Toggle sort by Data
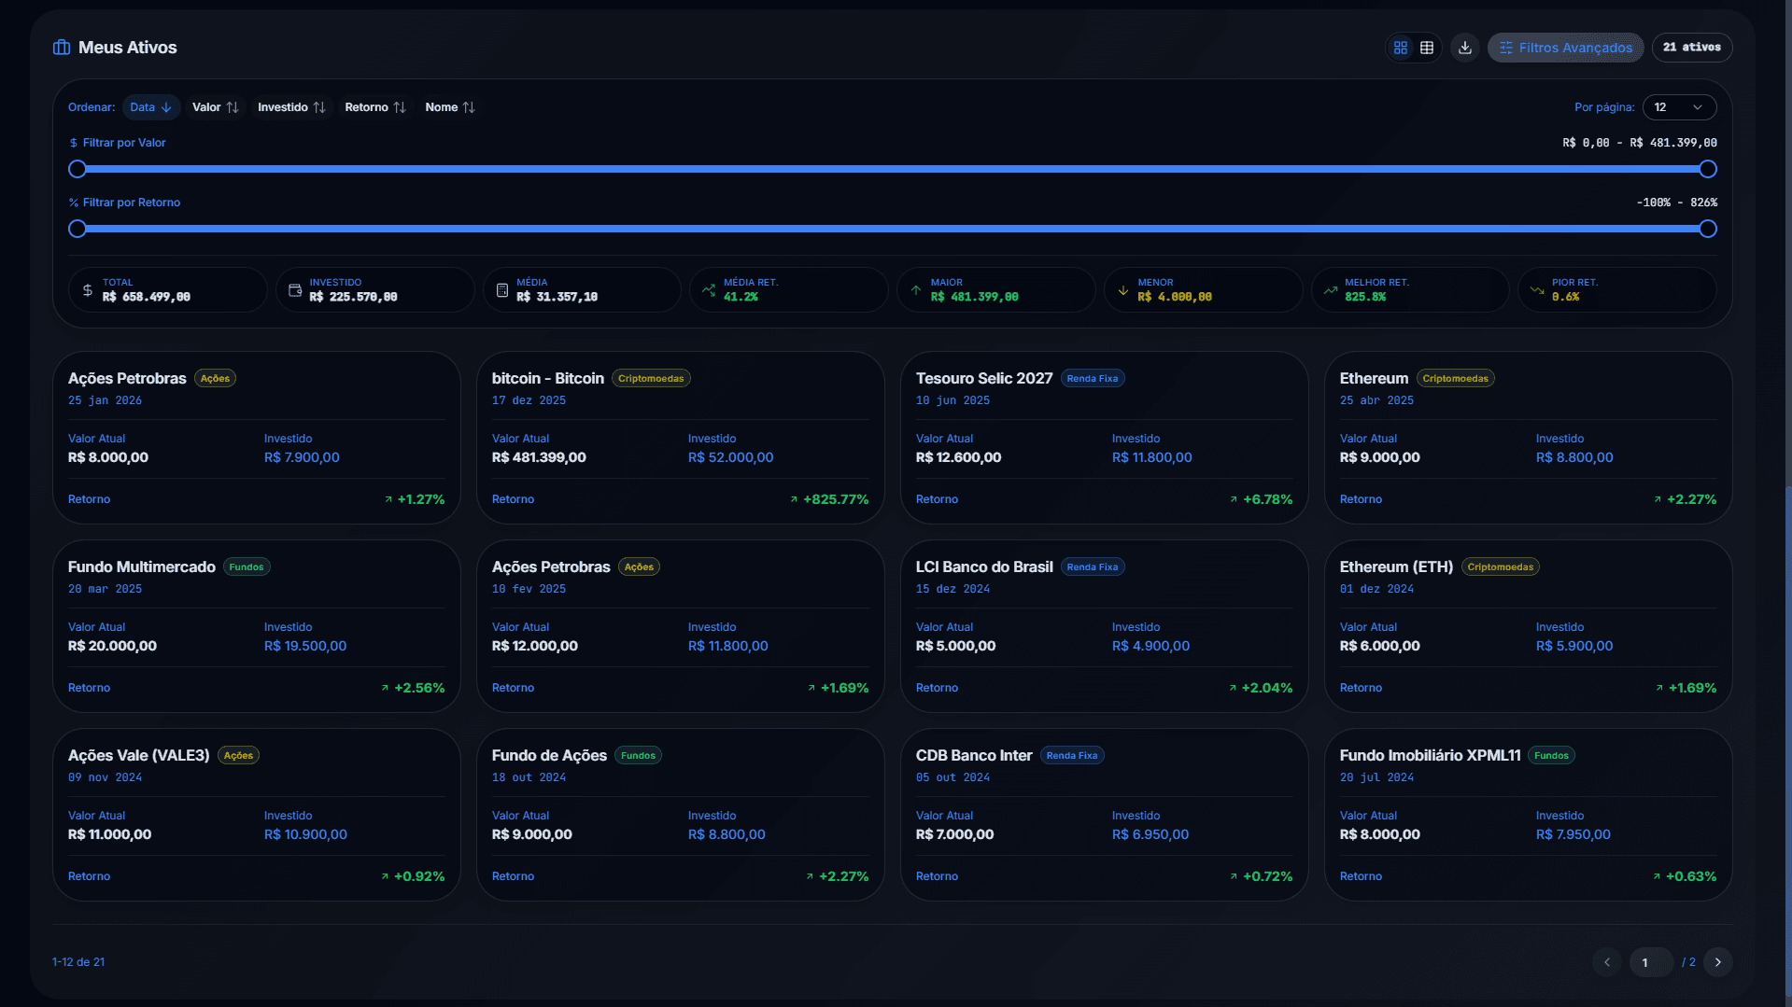 (x=150, y=107)
